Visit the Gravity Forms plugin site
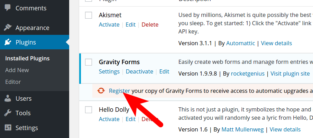The height and width of the screenshot is (138, 313). pos(290,73)
